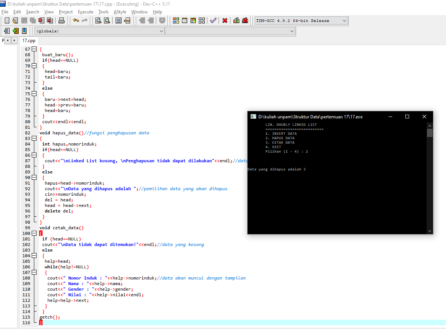
Task: Open the Help menu
Action: tap(157, 12)
